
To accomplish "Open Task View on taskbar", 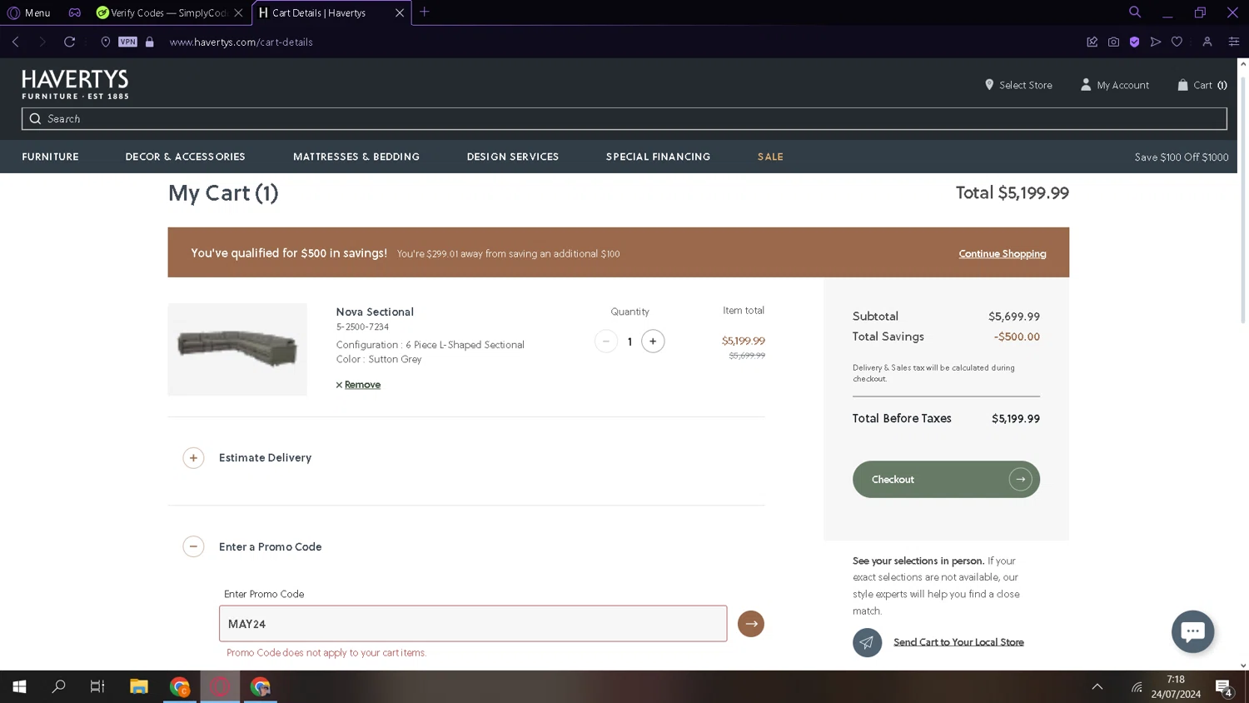I will click(97, 686).
